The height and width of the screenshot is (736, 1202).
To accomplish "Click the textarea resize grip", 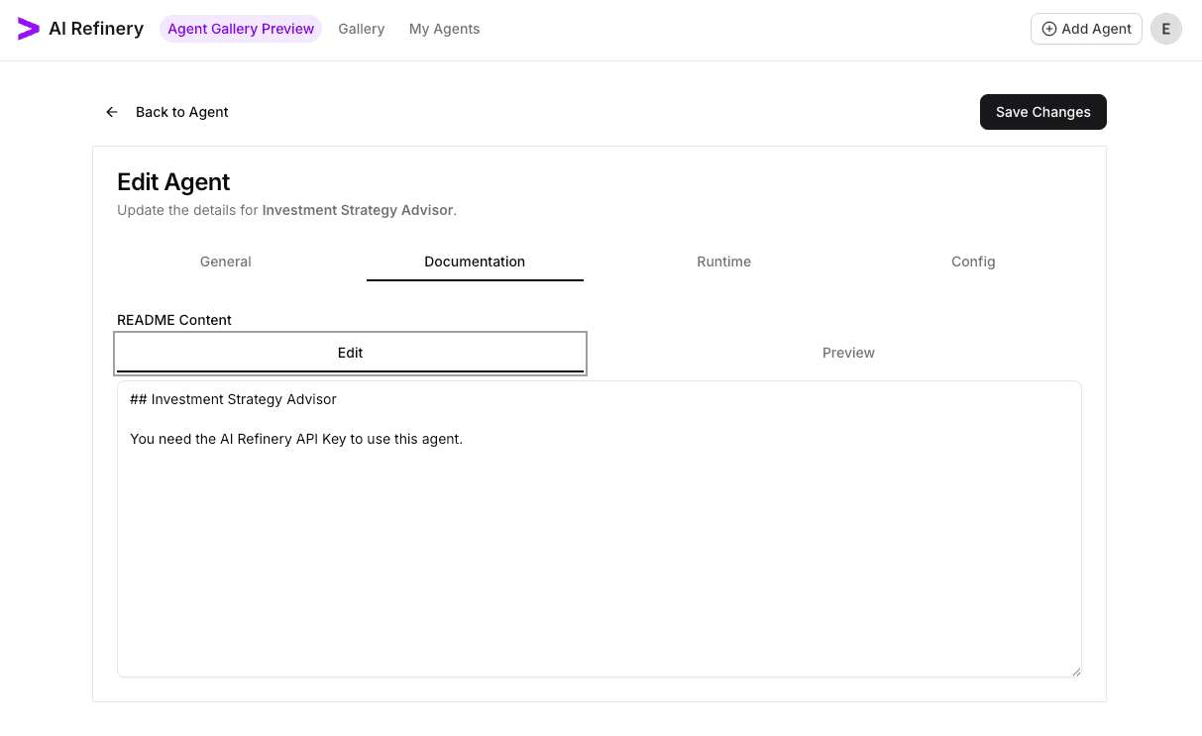I will [1075, 672].
